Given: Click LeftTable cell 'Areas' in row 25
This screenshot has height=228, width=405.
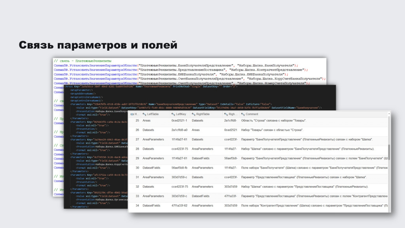Looking at the screenshot, I should pyautogui.click(x=146, y=121).
